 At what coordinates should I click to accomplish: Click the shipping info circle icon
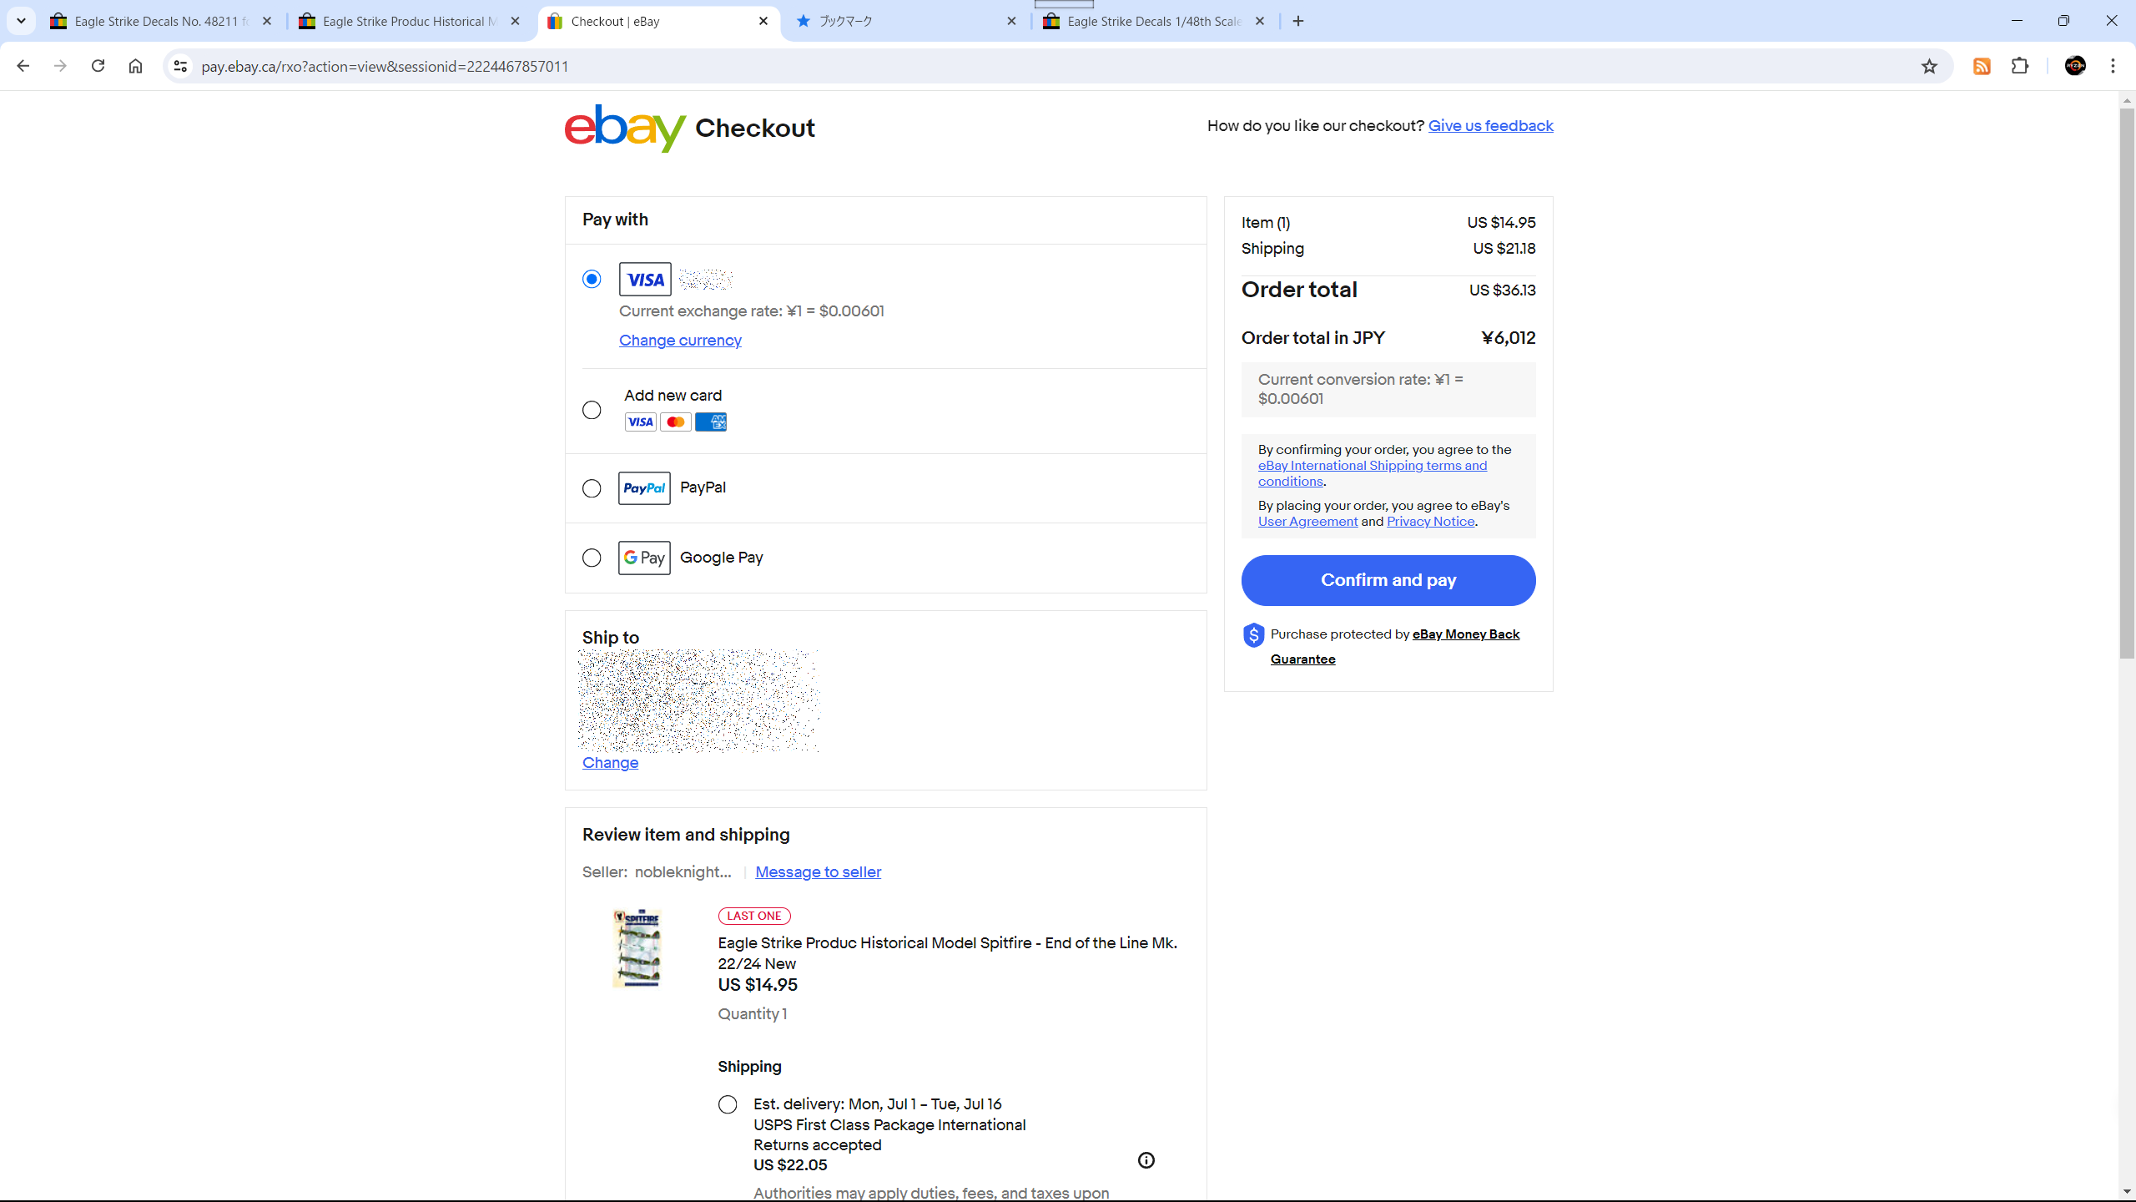(x=1146, y=1160)
